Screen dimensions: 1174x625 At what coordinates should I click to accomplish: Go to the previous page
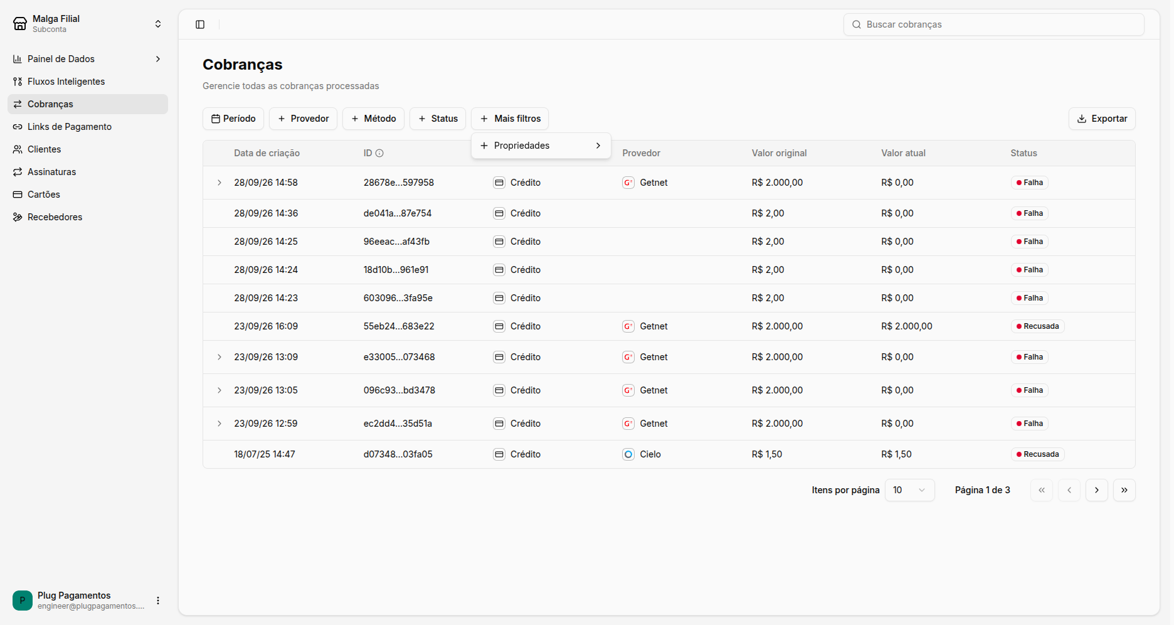1069,490
